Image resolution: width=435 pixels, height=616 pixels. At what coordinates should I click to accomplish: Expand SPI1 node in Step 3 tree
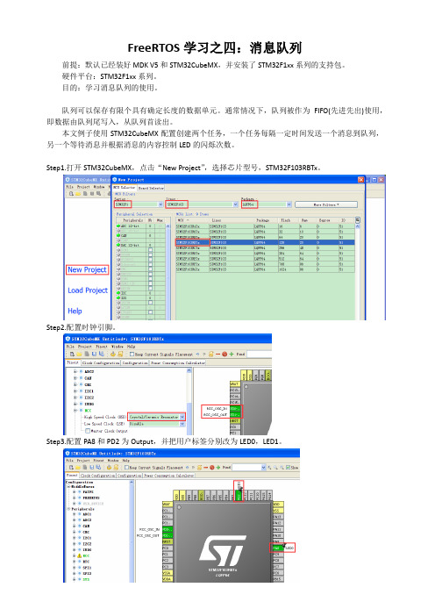click(x=74, y=568)
